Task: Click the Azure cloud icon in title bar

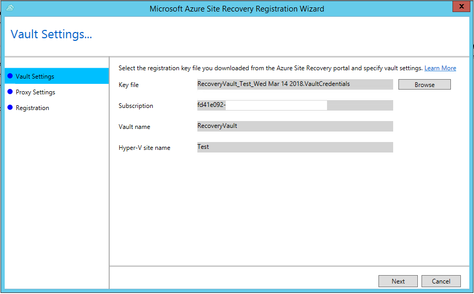Action: tap(9, 8)
